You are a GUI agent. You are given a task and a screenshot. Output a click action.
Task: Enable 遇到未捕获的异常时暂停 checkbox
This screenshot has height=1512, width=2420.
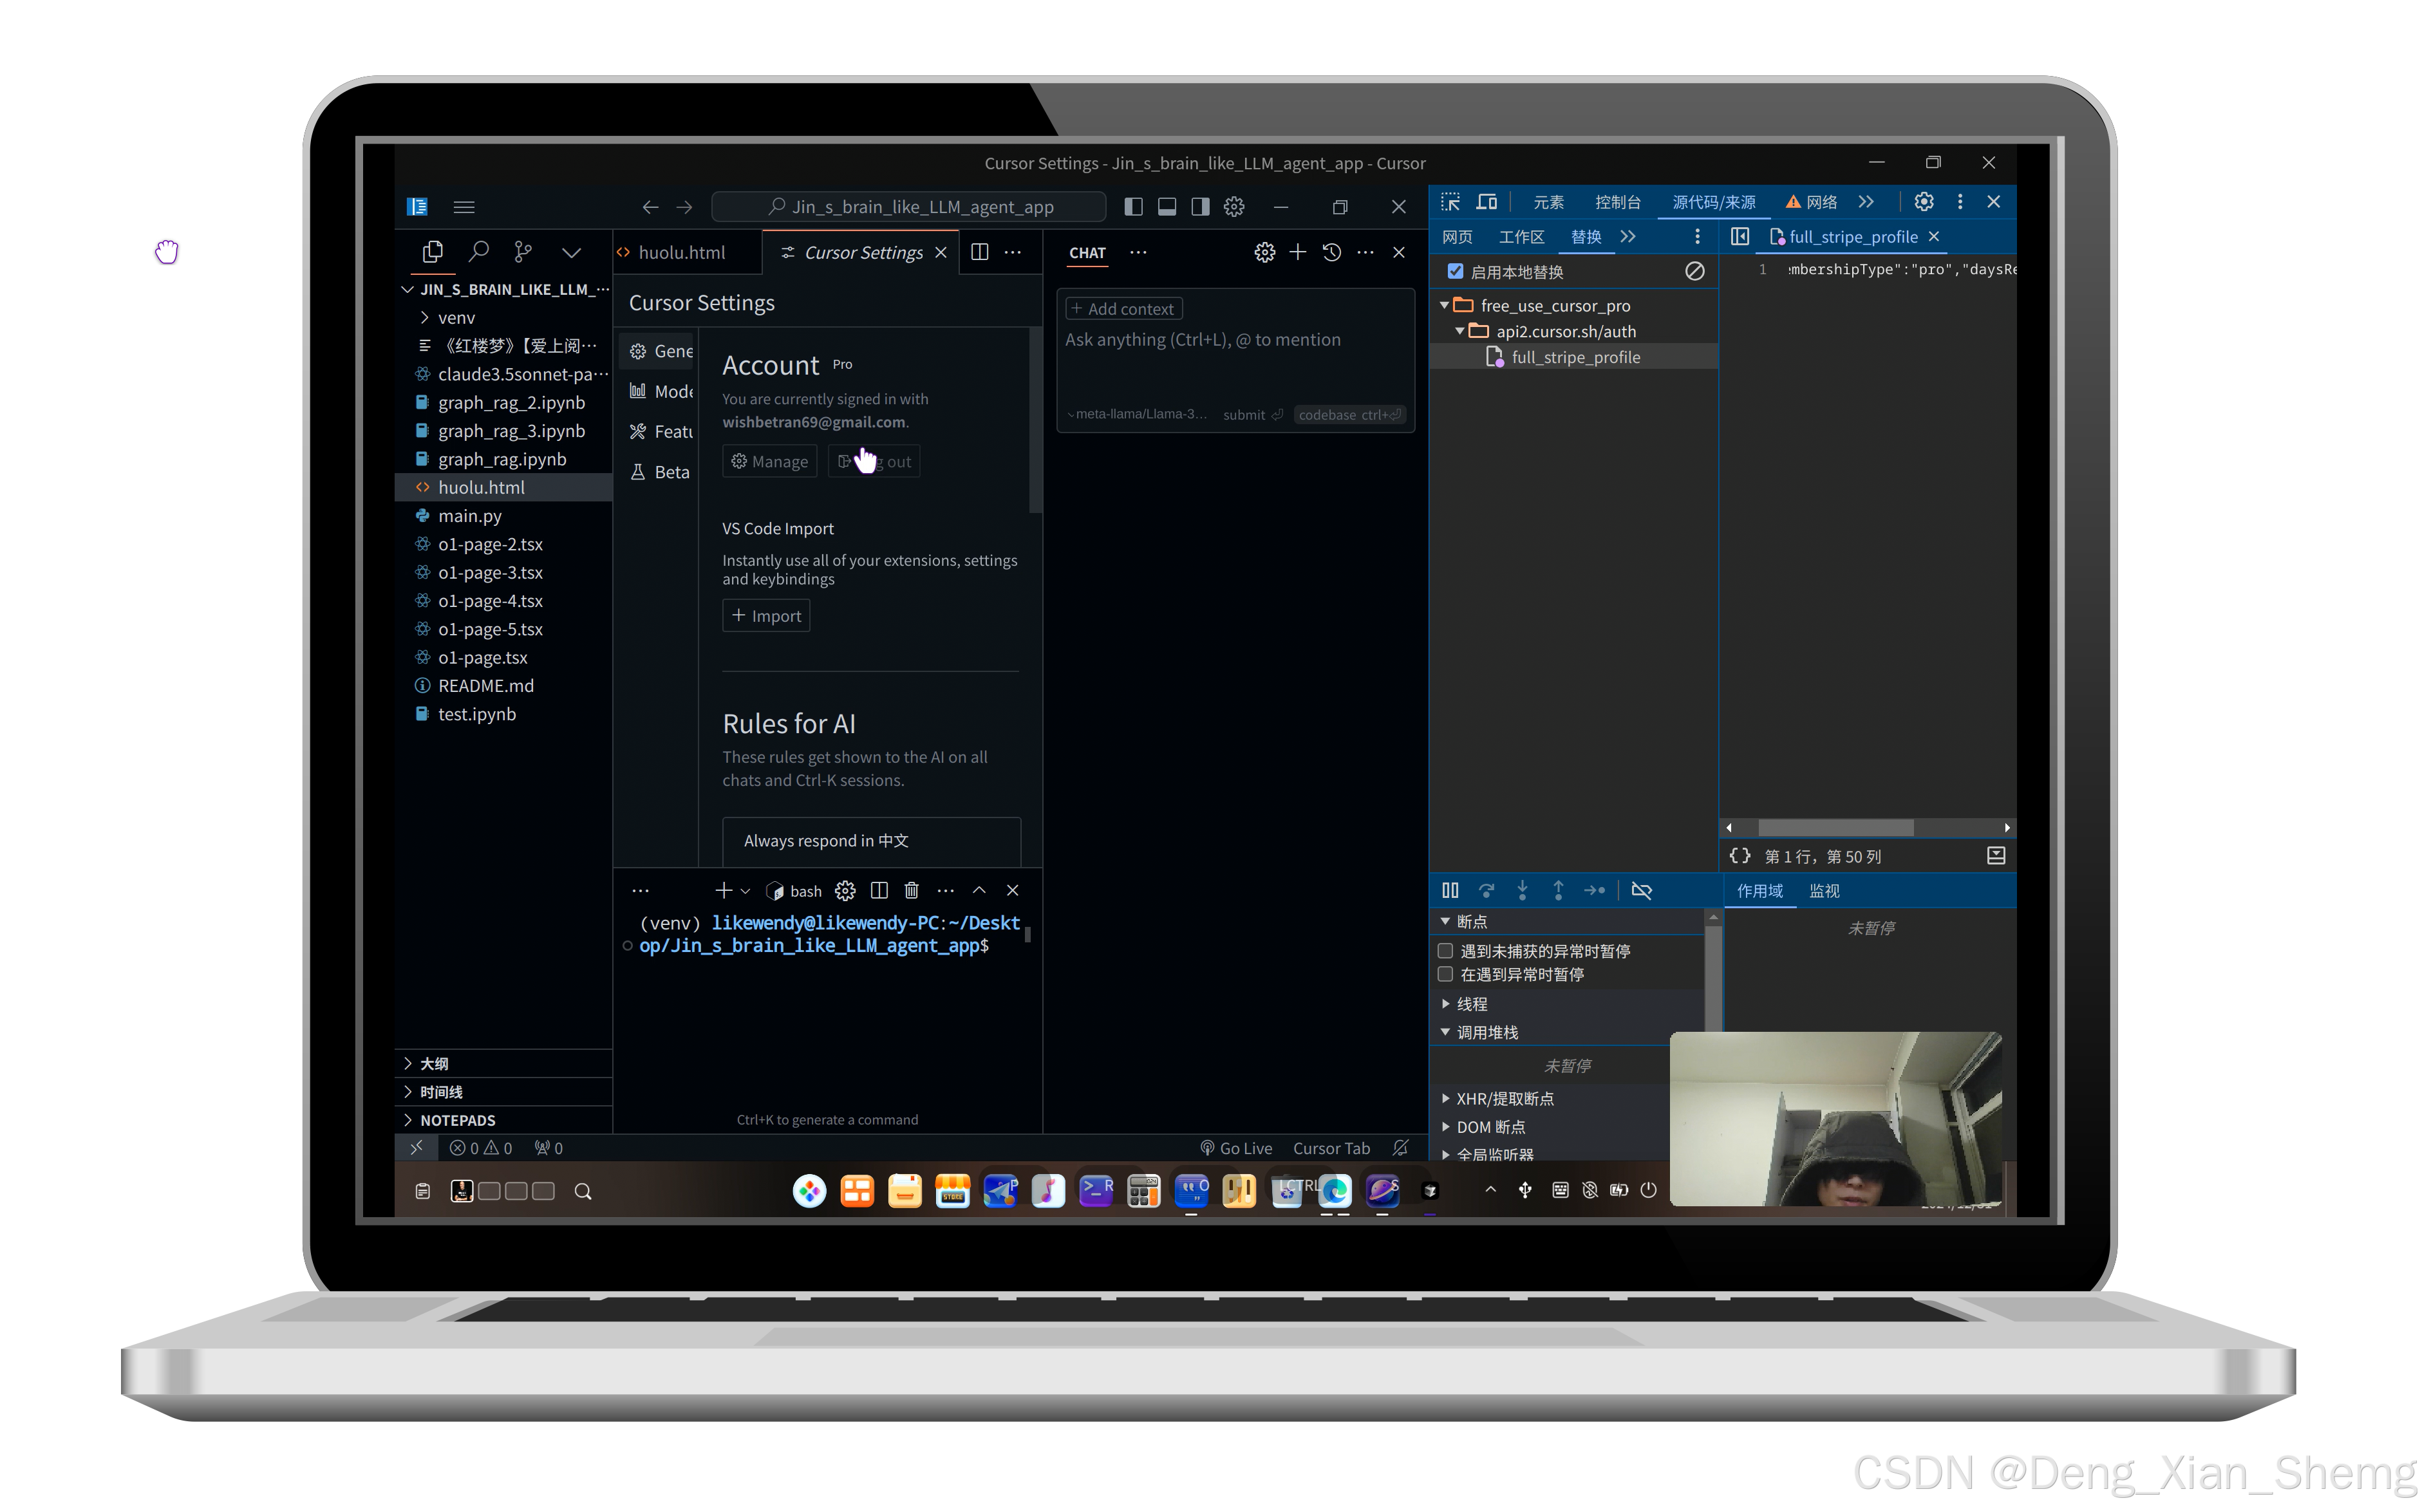point(1445,950)
